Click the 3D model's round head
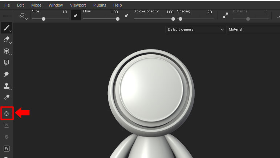This screenshot has height=158, width=280. point(151,93)
